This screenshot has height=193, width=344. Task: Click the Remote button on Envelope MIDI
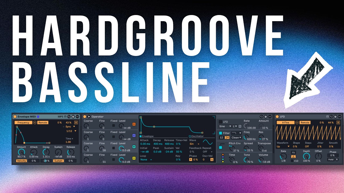tap(43, 123)
